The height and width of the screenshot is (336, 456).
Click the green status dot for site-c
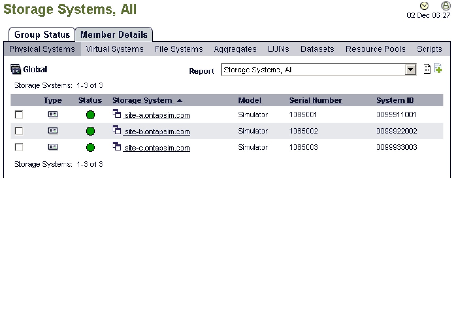pyautogui.click(x=91, y=147)
